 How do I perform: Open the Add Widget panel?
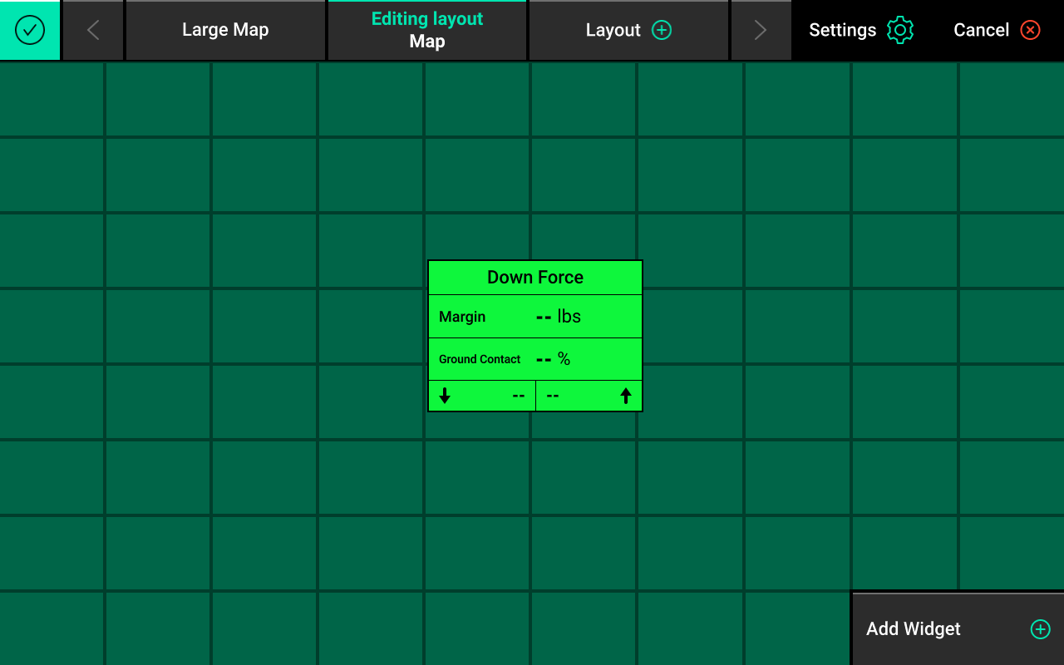pyautogui.click(x=958, y=629)
